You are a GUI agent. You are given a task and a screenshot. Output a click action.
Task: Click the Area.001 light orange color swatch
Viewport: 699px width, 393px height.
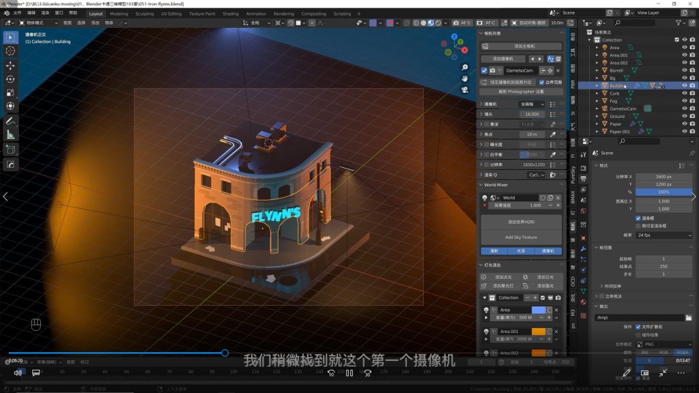(538, 332)
